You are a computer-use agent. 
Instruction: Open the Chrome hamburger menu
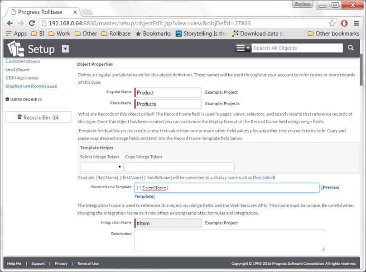tap(356, 23)
